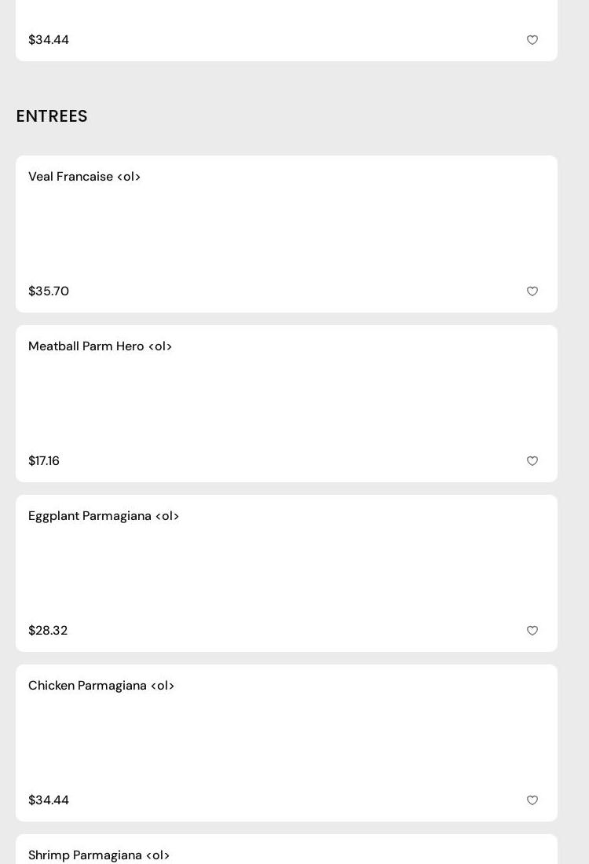Image resolution: width=589 pixels, height=864 pixels.
Task: Select the Meatball Parm Hero title
Action: 100,346
